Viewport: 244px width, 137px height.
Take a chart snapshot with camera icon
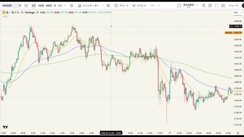[223, 6]
